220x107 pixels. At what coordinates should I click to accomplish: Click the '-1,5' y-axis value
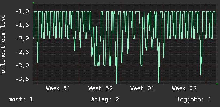[x=22, y=25]
